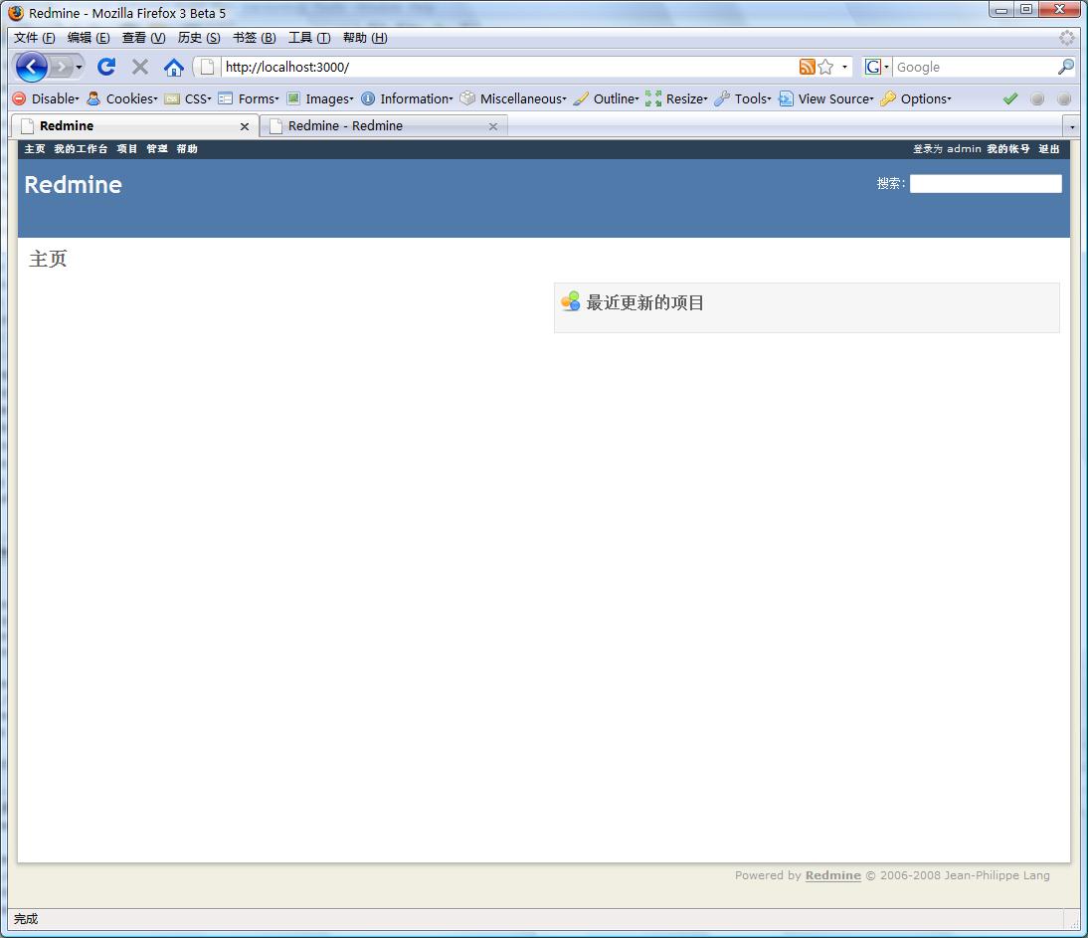Click the 搜索 label link

(889, 183)
